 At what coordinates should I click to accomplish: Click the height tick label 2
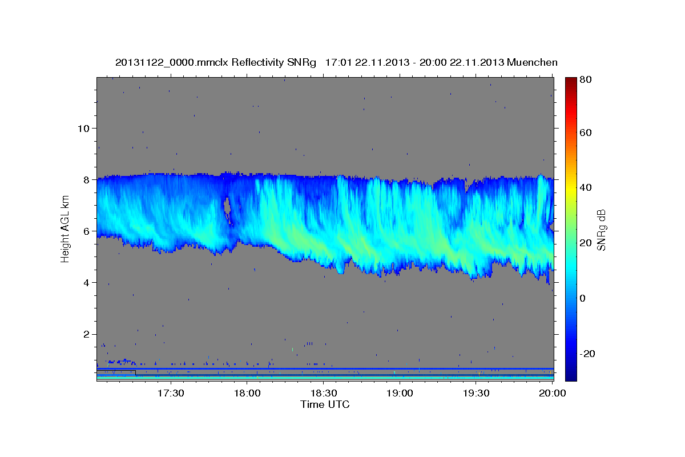pyautogui.click(x=87, y=334)
